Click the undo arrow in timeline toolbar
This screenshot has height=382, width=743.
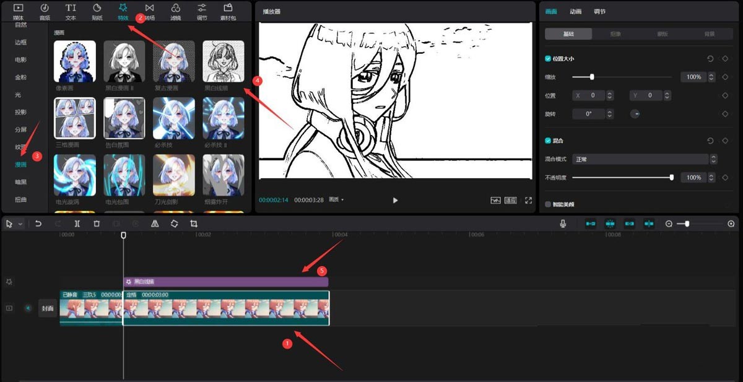38,224
